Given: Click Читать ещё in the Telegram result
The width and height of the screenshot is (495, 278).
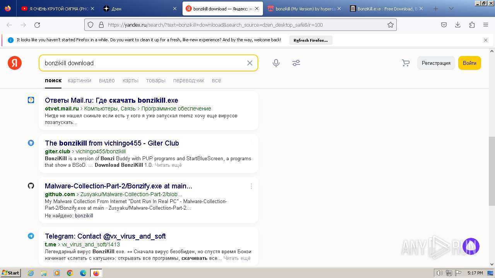Looking at the screenshot, I should point(237,258).
